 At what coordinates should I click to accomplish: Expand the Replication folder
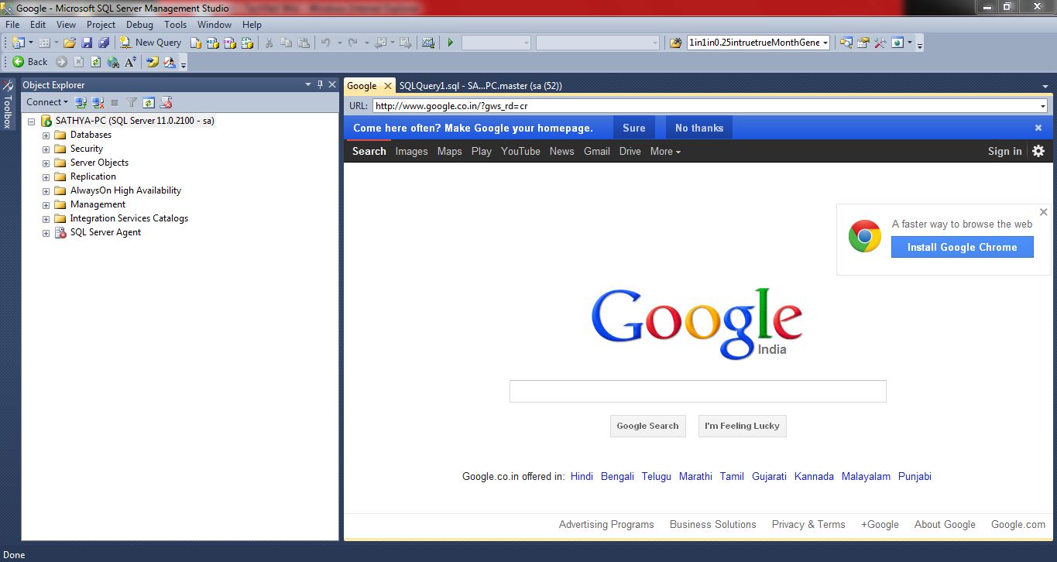(46, 176)
